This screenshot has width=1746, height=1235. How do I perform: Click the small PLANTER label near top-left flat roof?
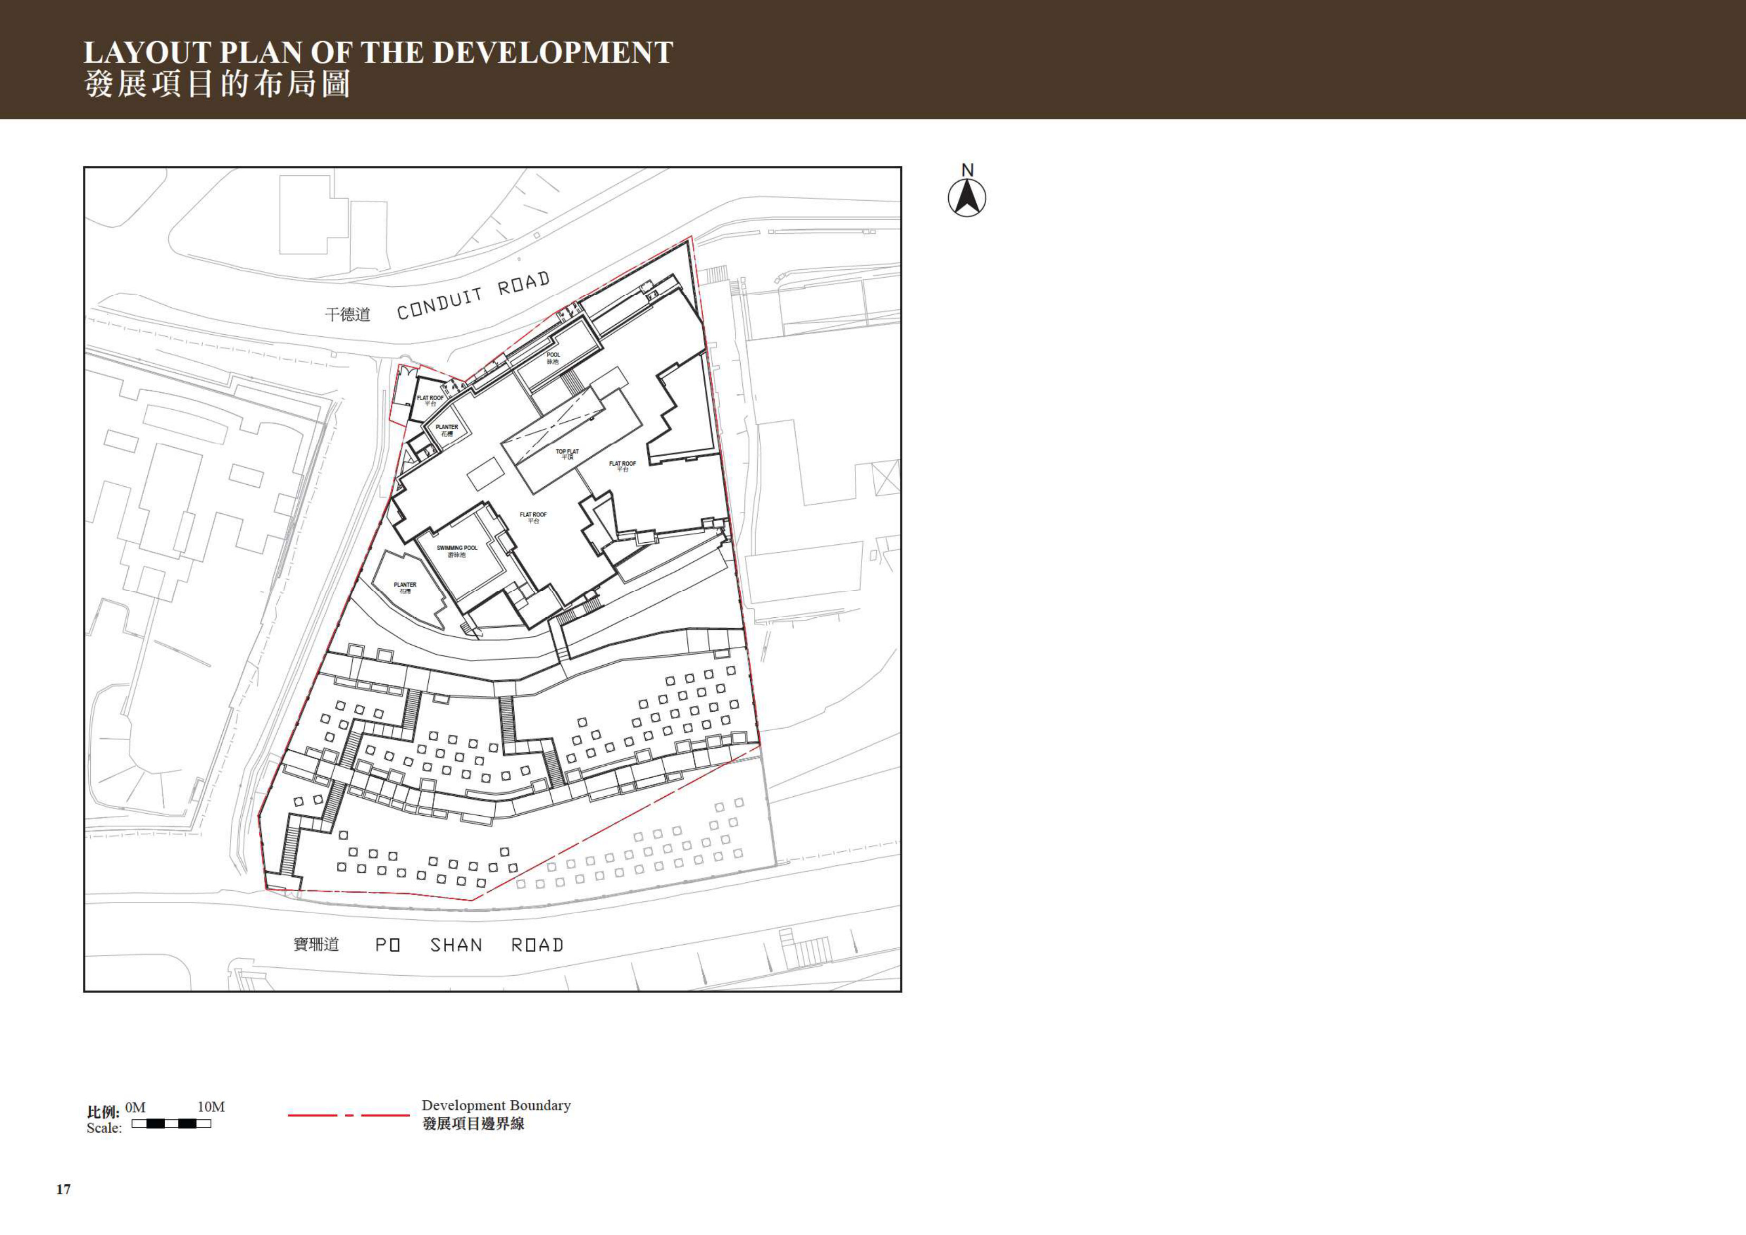click(x=447, y=430)
